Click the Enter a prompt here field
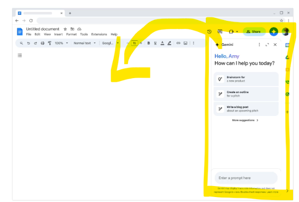Screen dimensions: 299x202 click(246, 178)
